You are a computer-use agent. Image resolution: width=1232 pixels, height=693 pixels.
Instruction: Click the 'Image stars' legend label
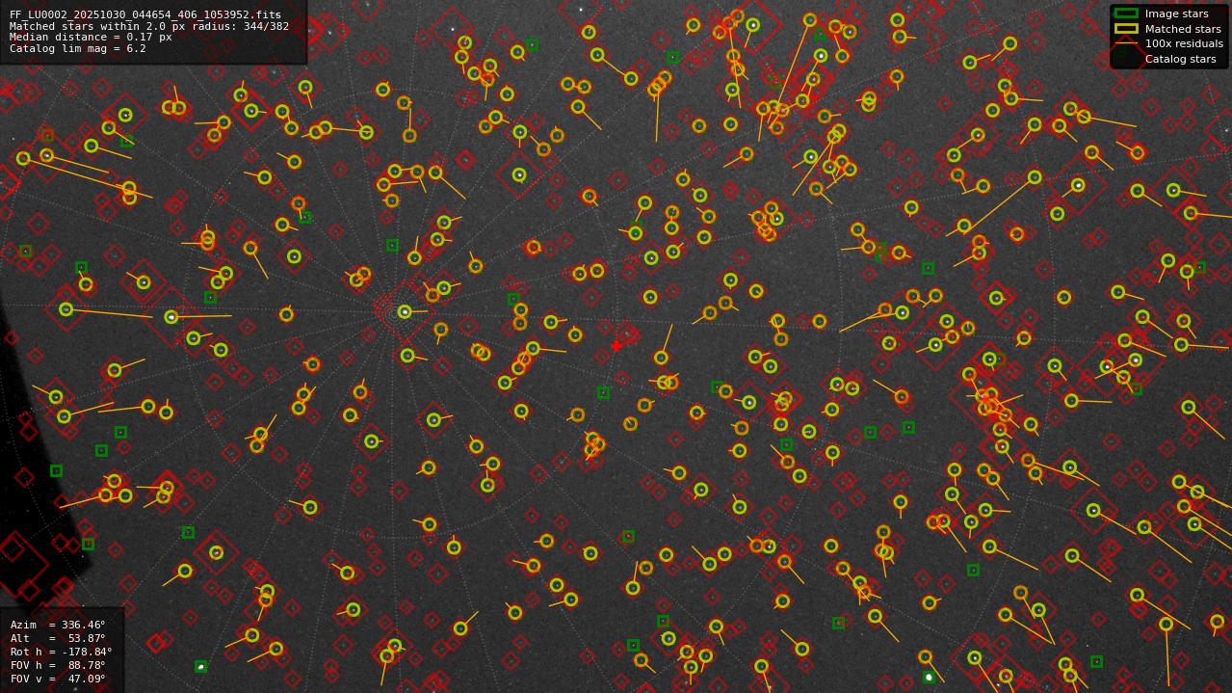tap(1176, 14)
